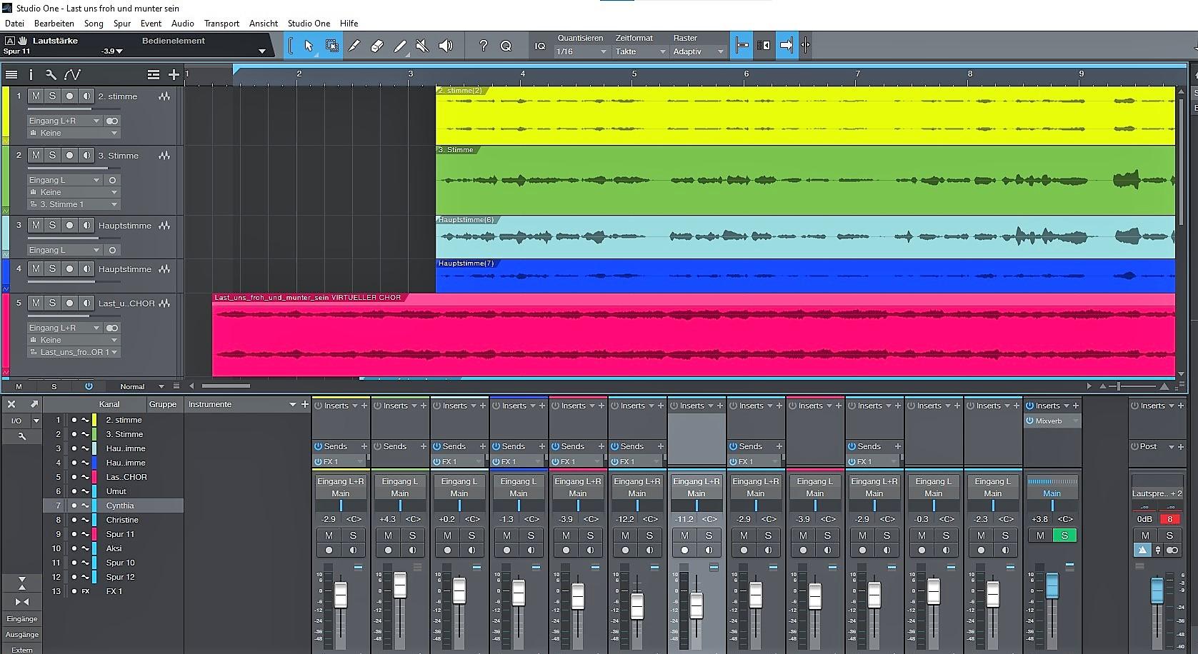Viewport: 1198px width, 654px height.
Task: Pick the Eraser tool
Action: (377, 46)
